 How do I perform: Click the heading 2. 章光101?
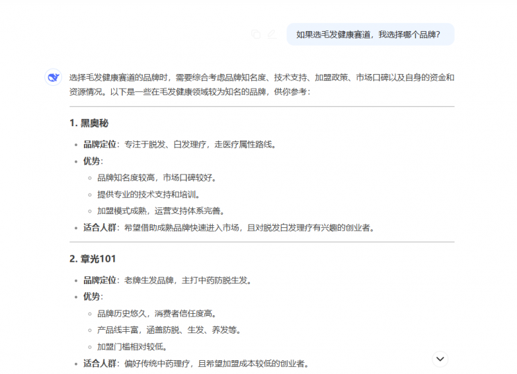coord(93,258)
